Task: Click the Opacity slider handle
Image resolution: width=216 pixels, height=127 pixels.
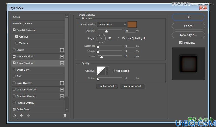Action: (106, 31)
